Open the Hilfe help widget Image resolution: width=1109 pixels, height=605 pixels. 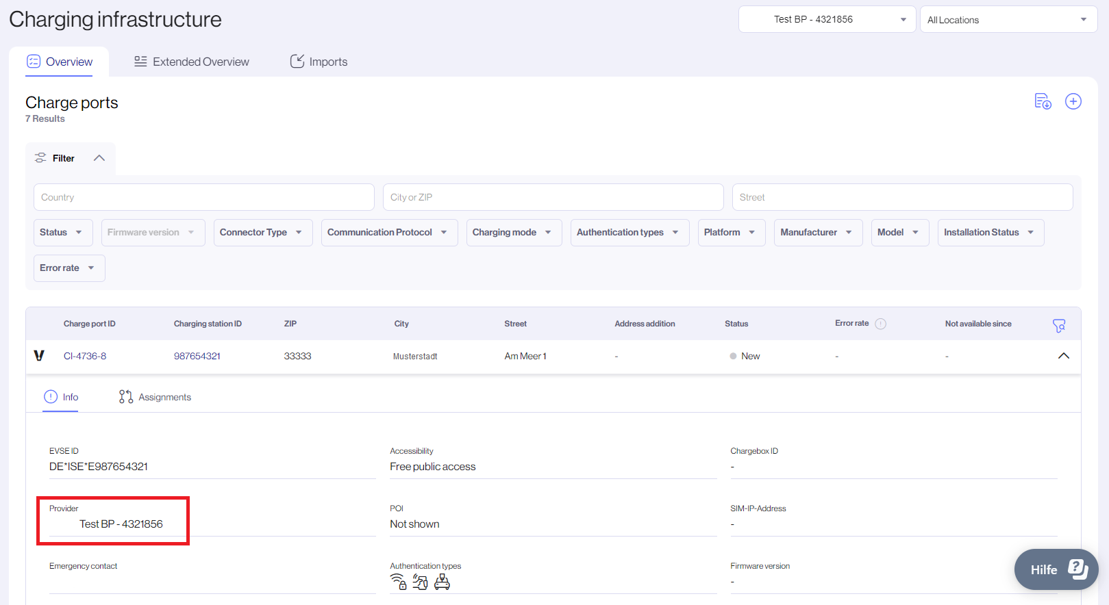coord(1056,569)
